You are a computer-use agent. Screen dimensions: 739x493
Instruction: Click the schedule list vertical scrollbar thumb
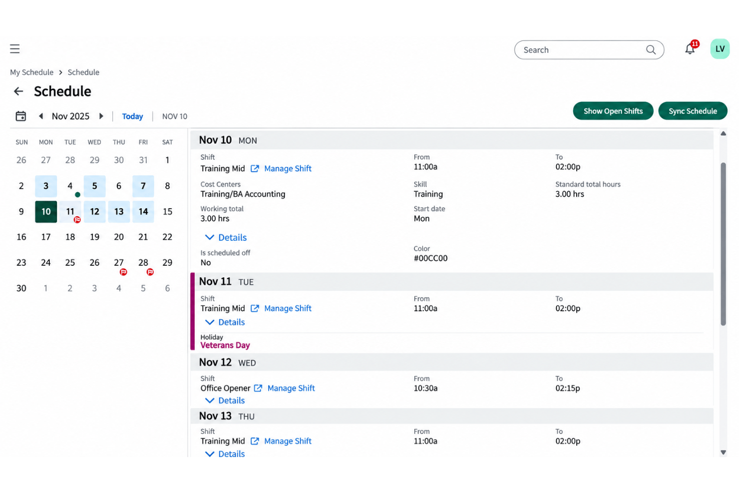tap(723, 244)
